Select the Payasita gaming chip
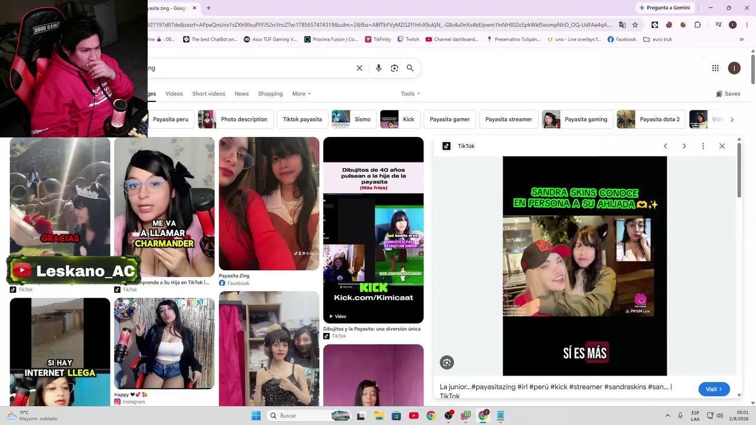 tap(577, 119)
